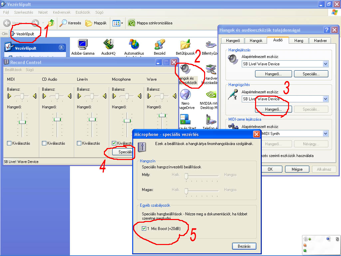Click the Microphone Balansz slider

[x=127, y=96]
